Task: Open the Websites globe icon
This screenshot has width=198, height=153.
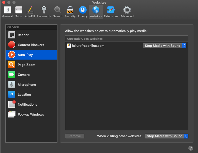Action: coord(96,10)
